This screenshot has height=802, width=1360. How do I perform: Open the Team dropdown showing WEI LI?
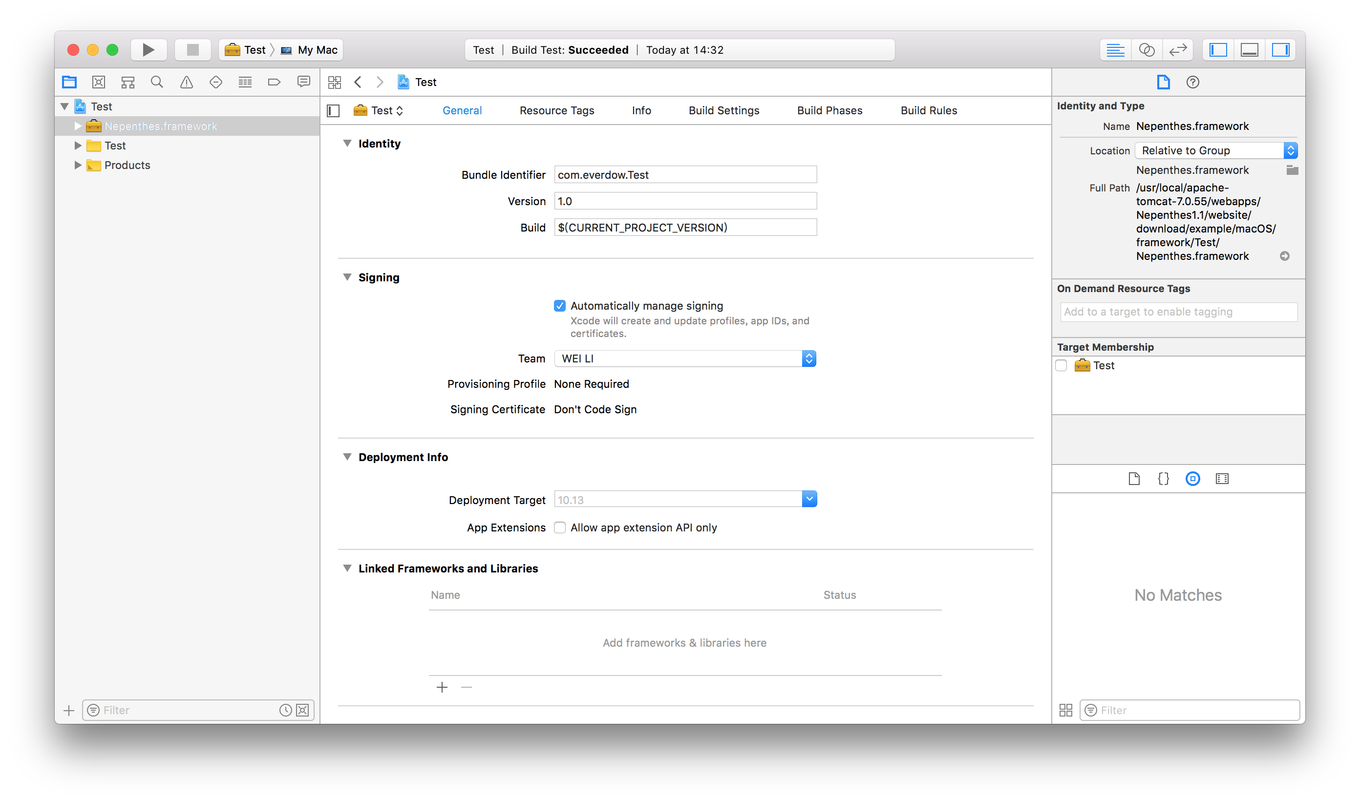click(x=685, y=359)
